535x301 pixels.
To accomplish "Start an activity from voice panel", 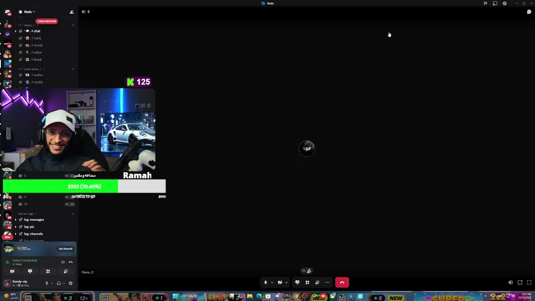I will click(x=48, y=271).
